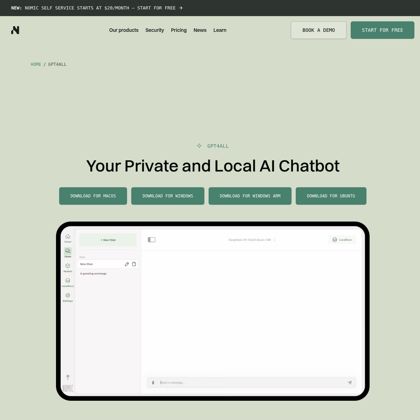The image size is (420, 420).
Task: Go to the HOME breadcrumb link
Action: tap(36, 64)
